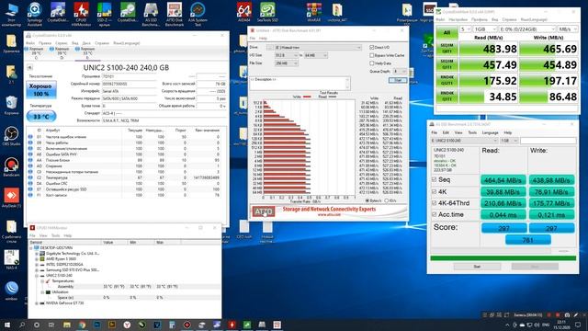Click the green progress bar in AS SSD
The image size is (588, 331).
pyautogui.click(x=503, y=258)
